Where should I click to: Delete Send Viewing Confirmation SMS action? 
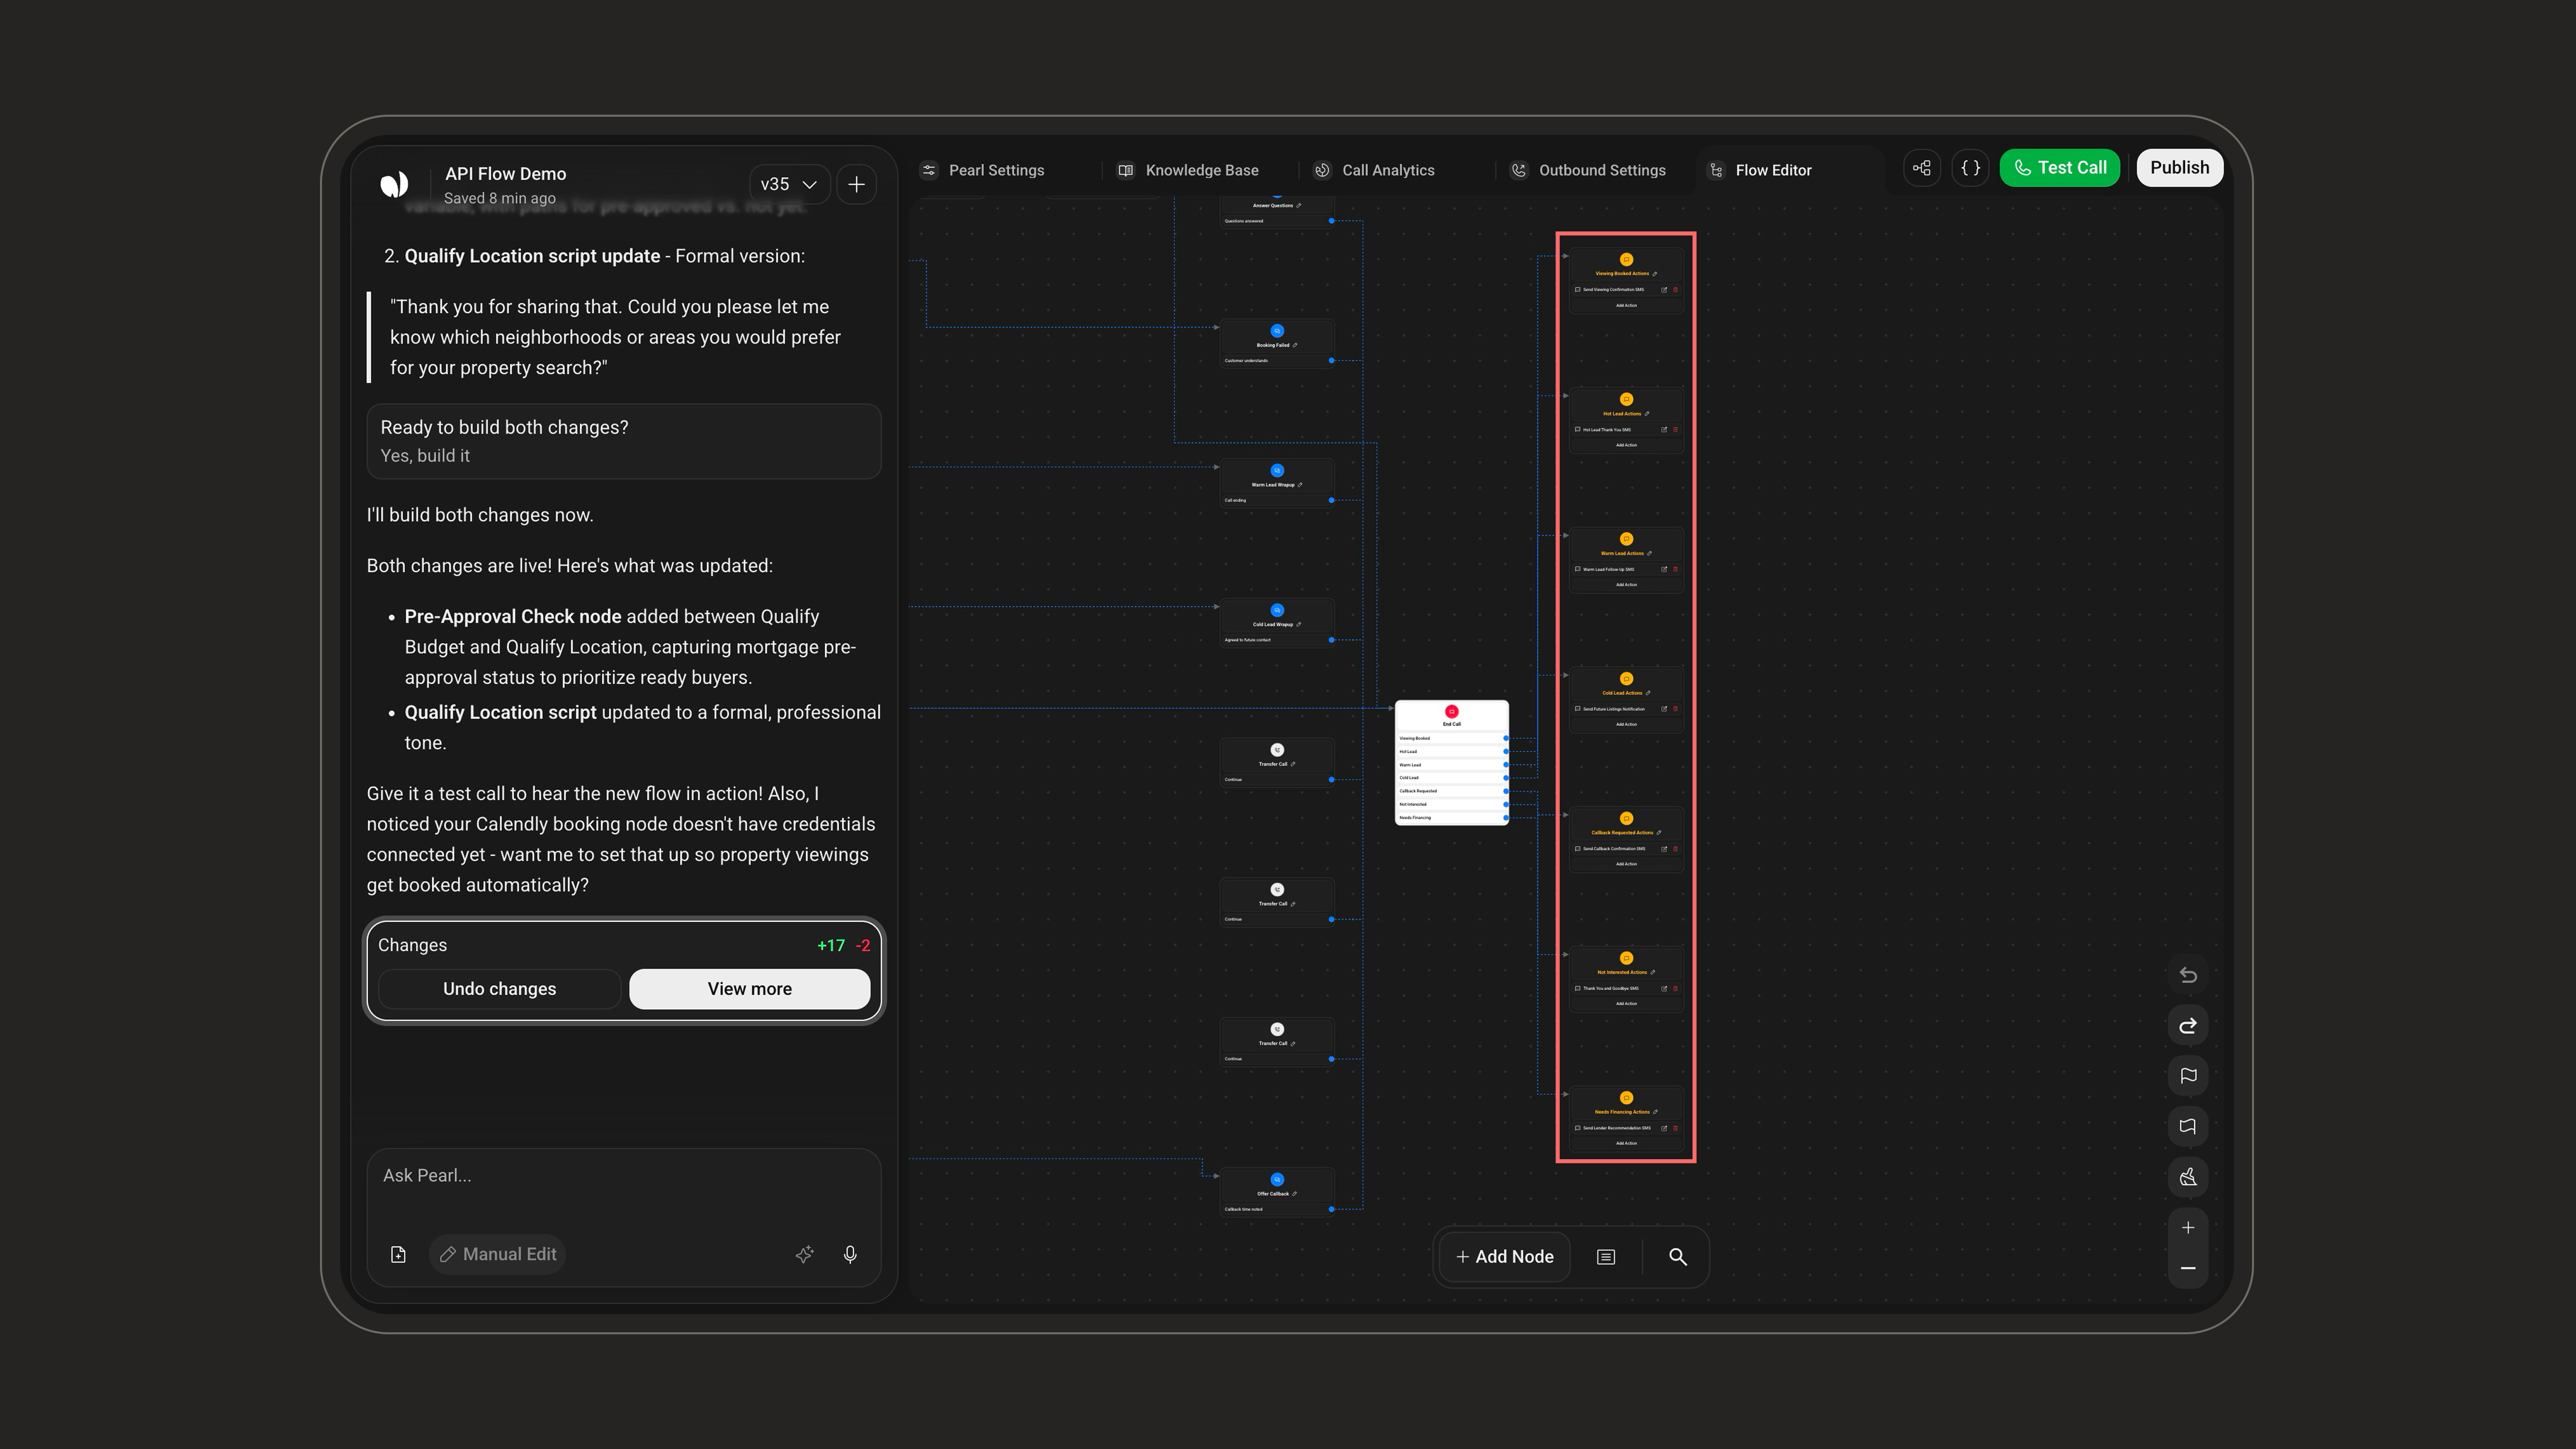1675,290
